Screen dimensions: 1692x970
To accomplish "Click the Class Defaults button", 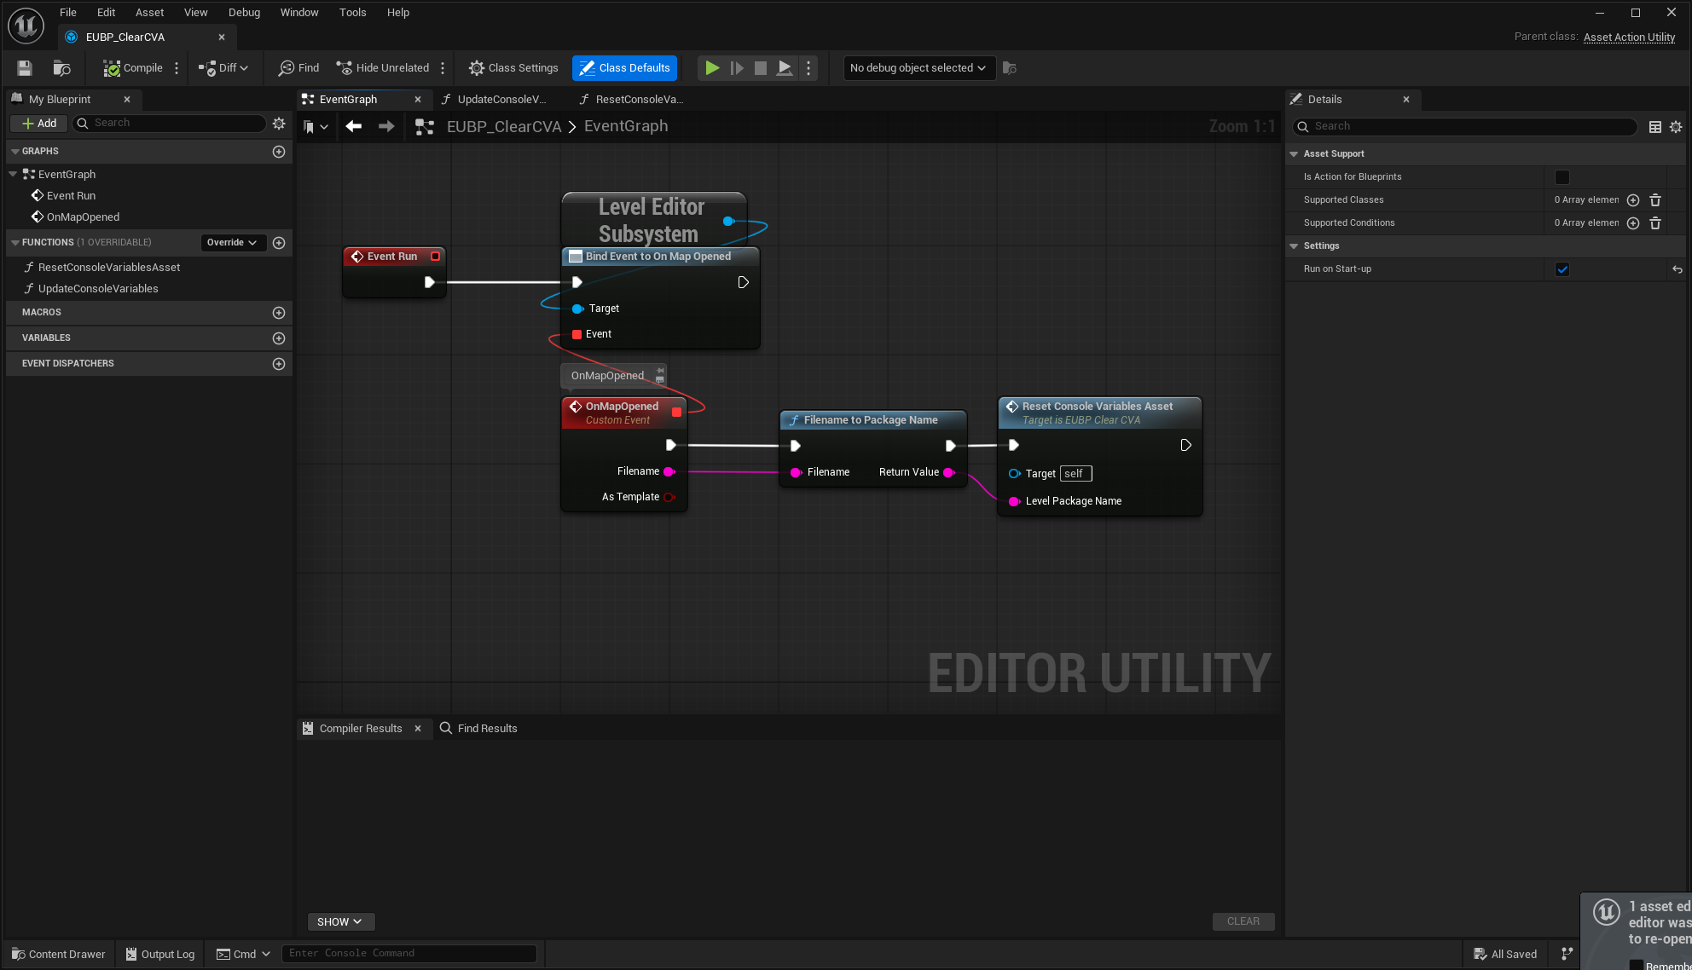I will pos(624,68).
